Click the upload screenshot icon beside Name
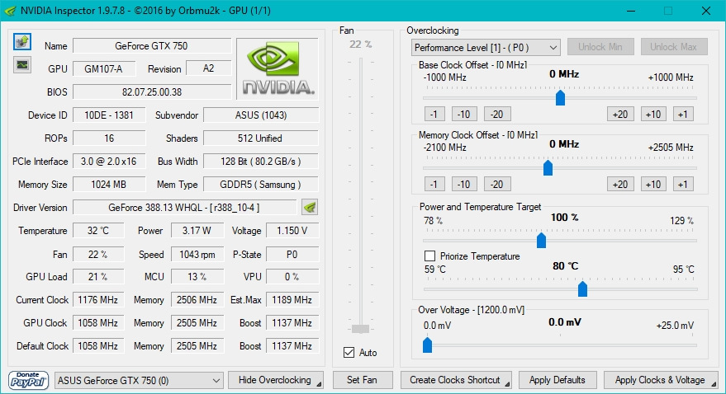The height and width of the screenshot is (394, 726). [21, 42]
